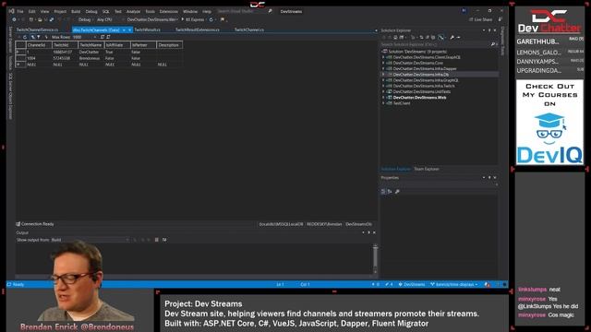The width and height of the screenshot is (591, 332).
Task: Select the ChannelId column header
Action: click(39, 45)
